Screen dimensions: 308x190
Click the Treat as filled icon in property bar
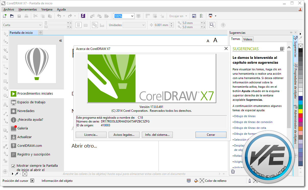click(x=212, y=25)
